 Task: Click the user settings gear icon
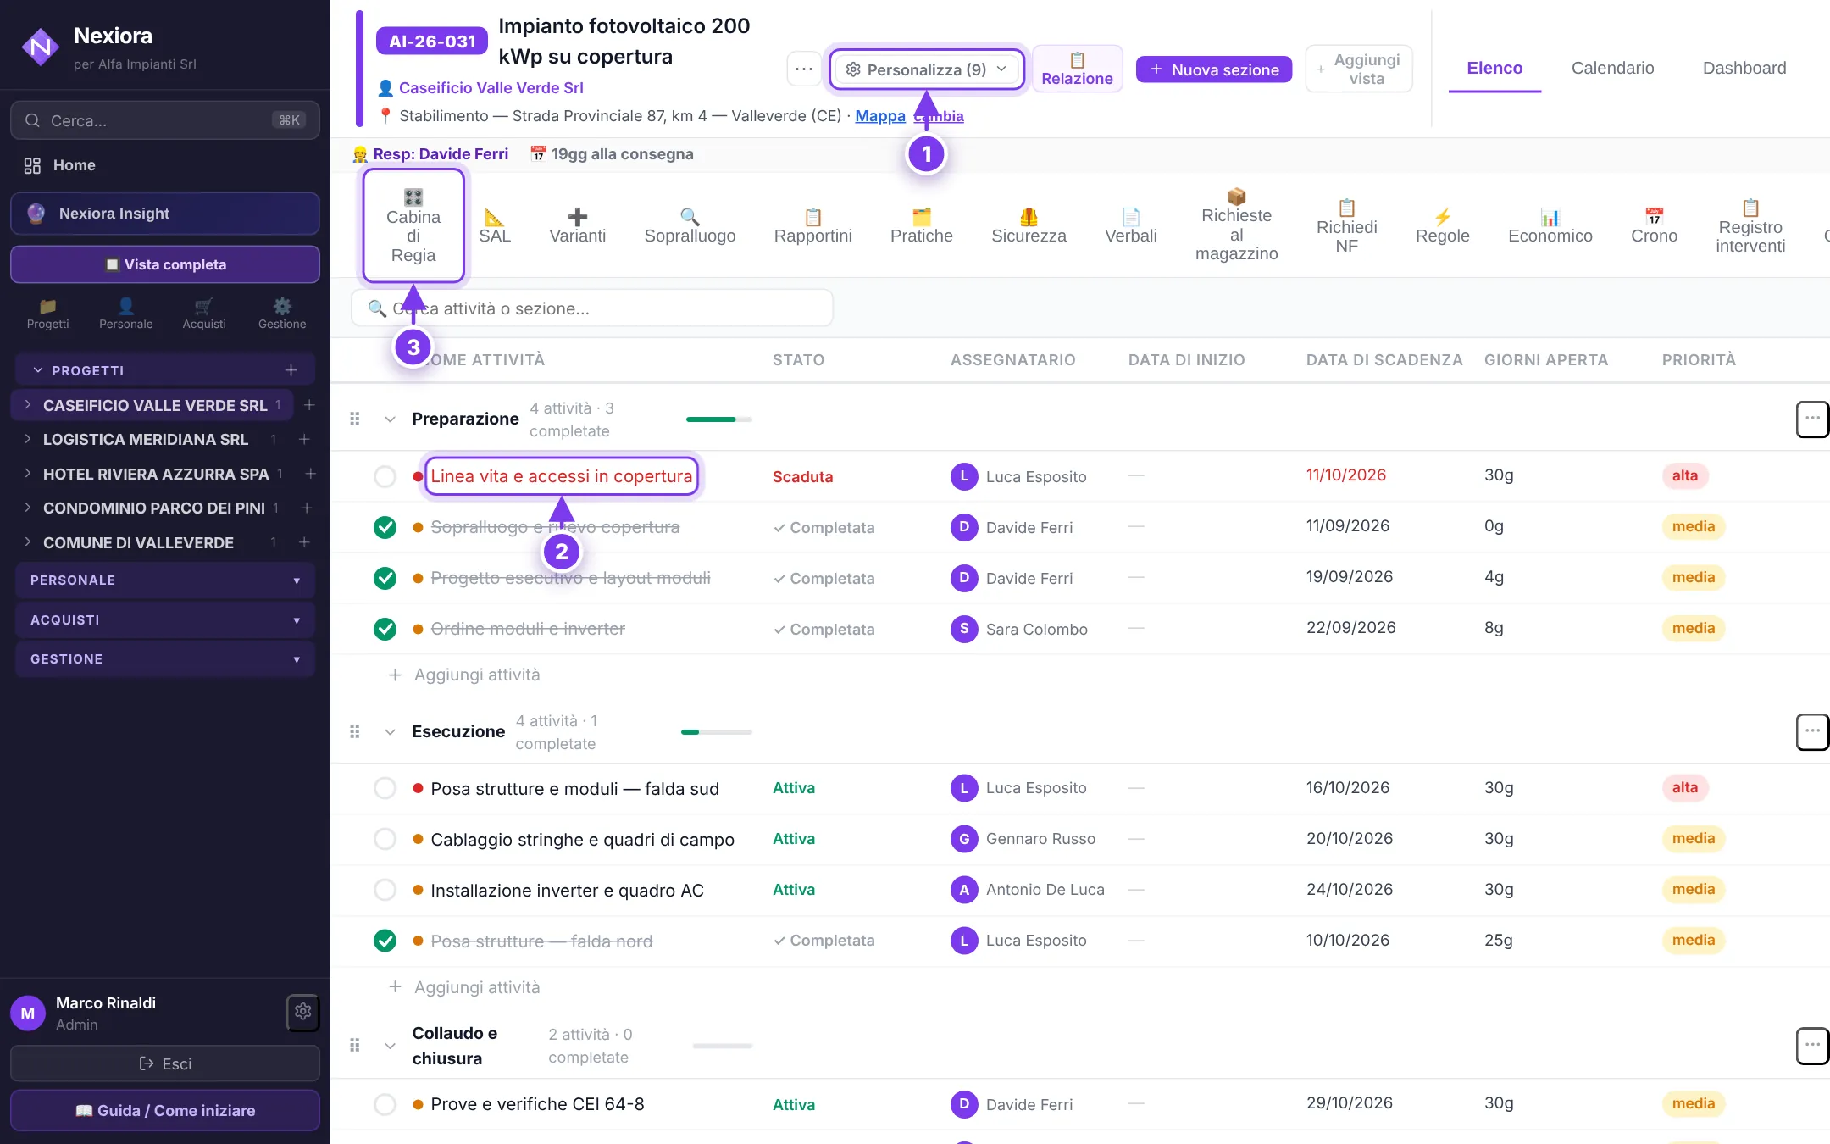click(302, 1012)
